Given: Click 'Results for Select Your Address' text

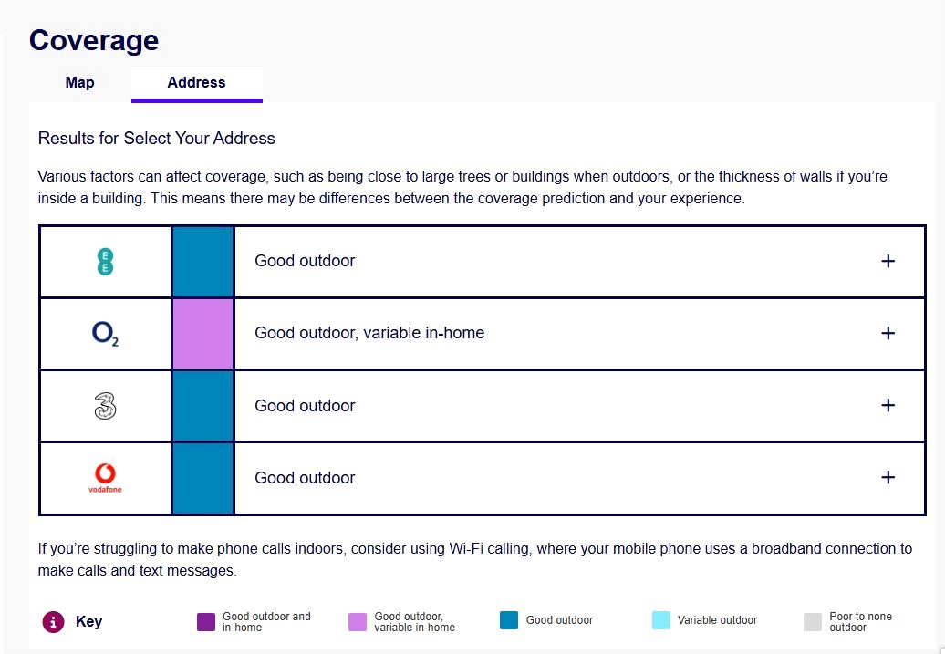Looking at the screenshot, I should pyautogui.click(x=156, y=139).
